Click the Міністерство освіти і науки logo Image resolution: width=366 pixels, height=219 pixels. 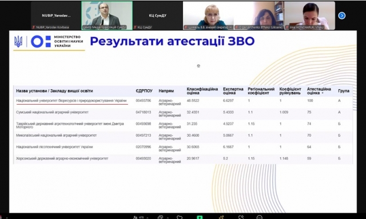click(x=57, y=41)
